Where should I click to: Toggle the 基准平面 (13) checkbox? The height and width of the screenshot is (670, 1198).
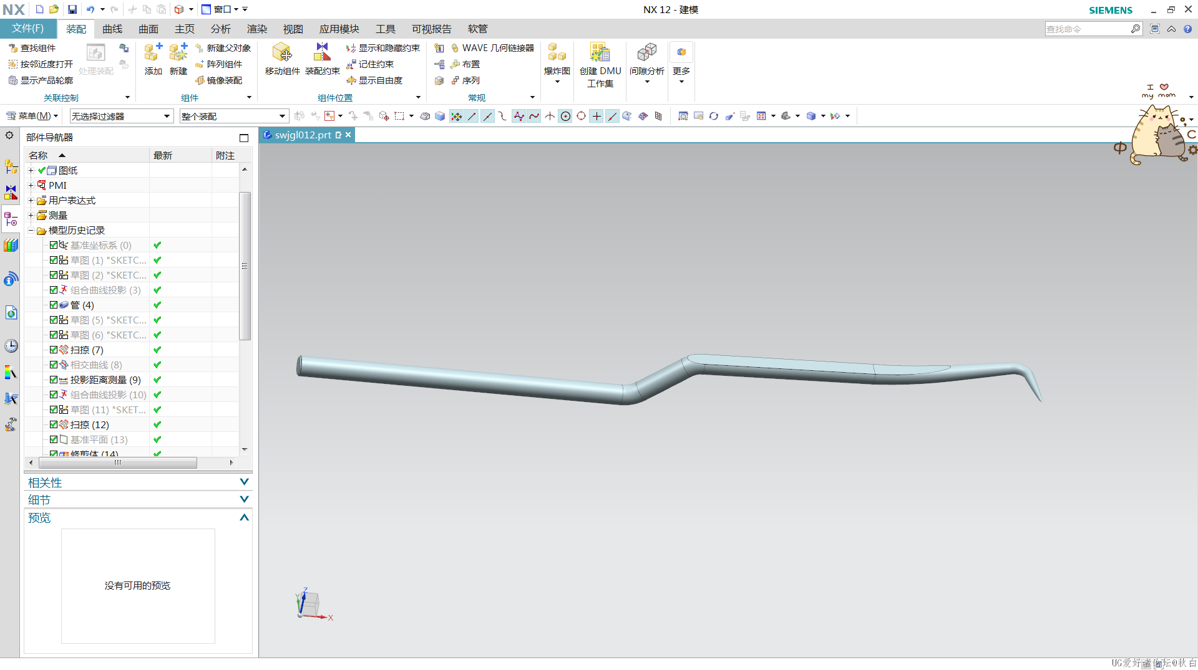coord(54,439)
